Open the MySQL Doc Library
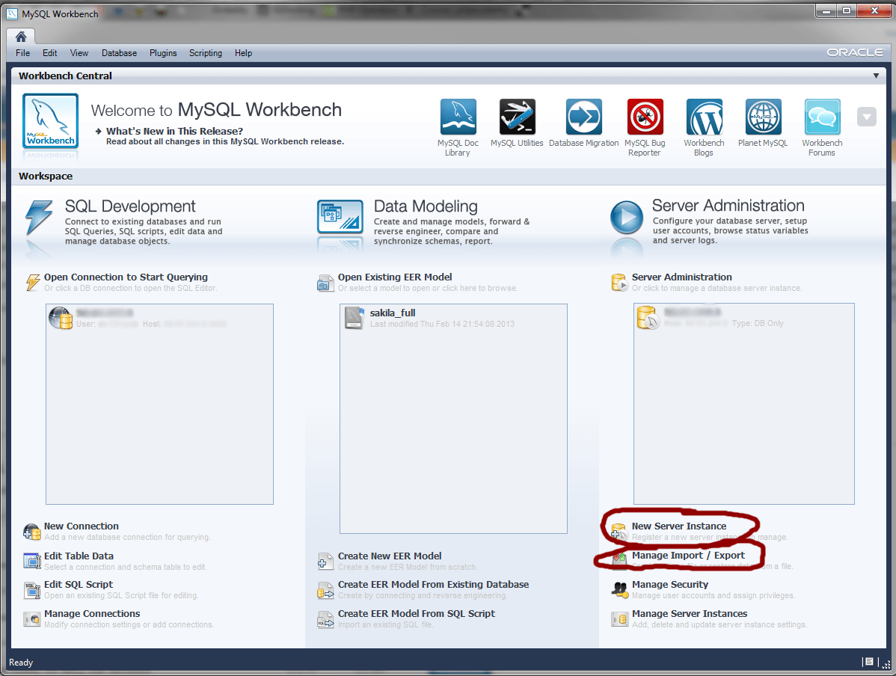896x676 pixels. tap(458, 117)
